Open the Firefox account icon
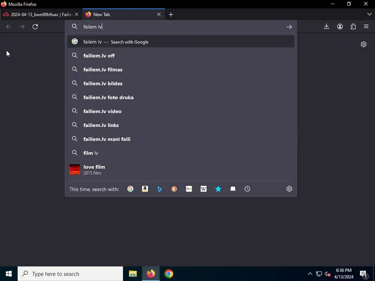The image size is (375, 281). [340, 26]
